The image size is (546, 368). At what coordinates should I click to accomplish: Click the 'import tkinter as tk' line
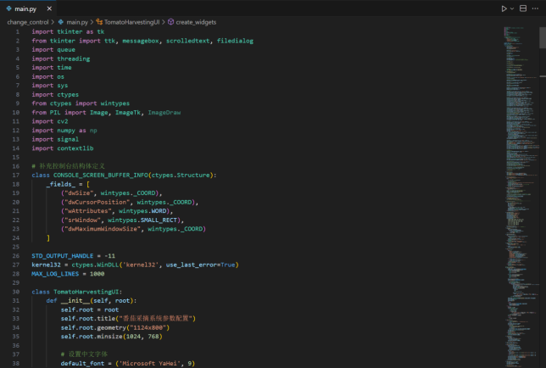(68, 31)
